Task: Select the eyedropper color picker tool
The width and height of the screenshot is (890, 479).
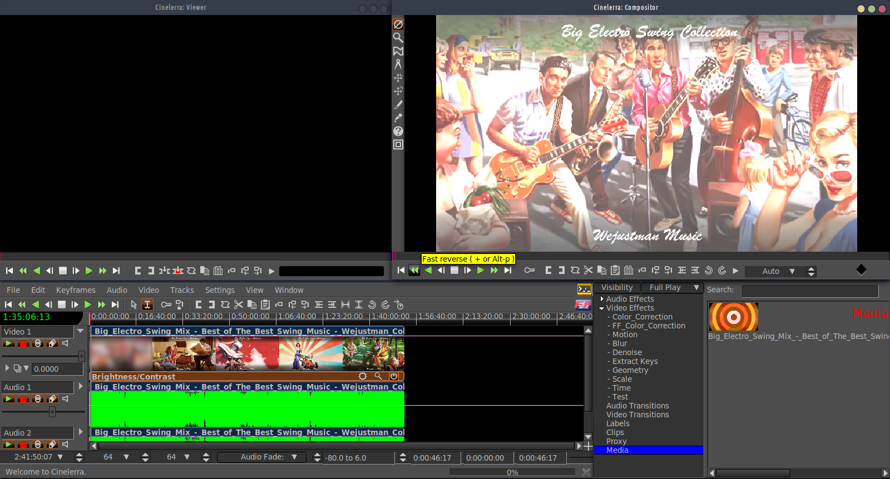Action: click(398, 118)
